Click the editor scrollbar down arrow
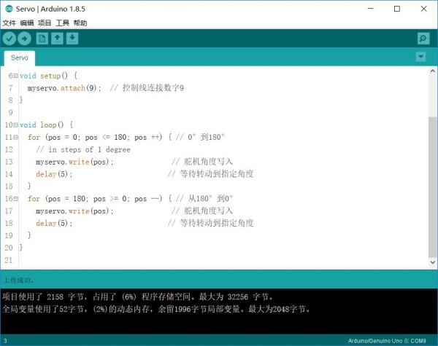 (432, 262)
